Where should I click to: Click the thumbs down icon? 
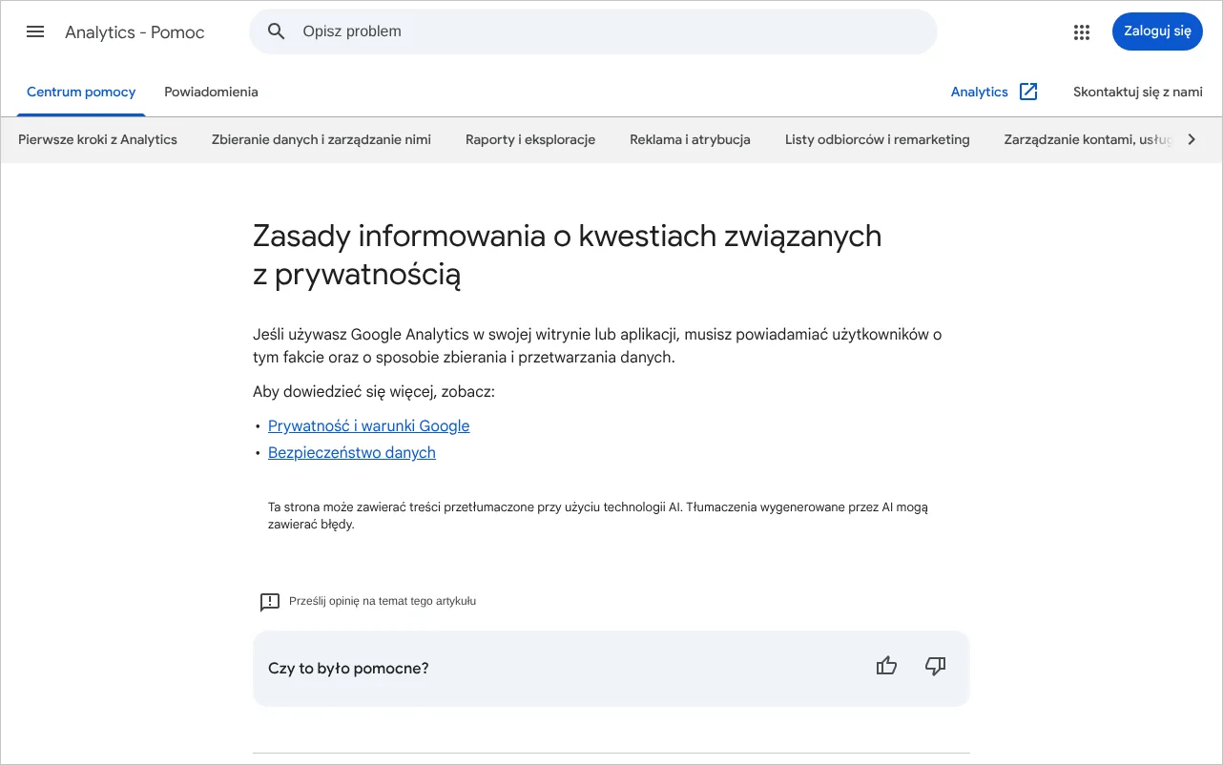tap(935, 667)
